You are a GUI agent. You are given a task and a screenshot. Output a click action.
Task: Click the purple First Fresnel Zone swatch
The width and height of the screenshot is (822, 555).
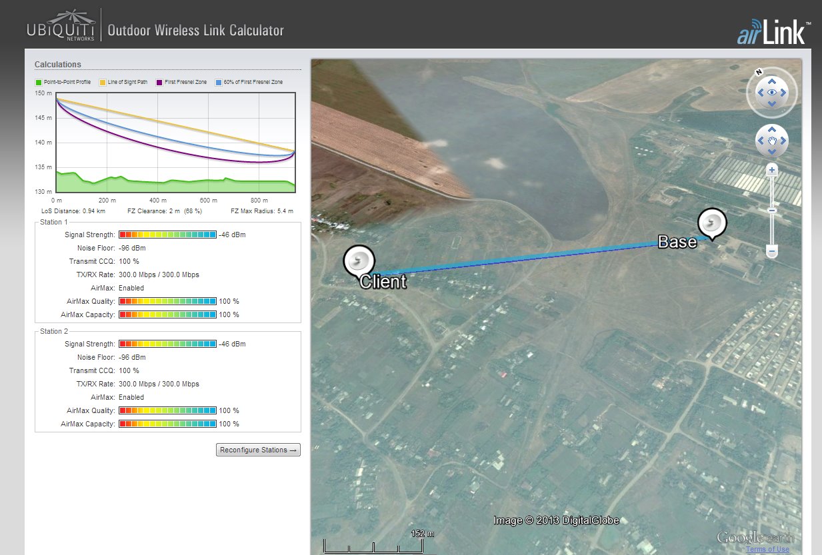[159, 82]
